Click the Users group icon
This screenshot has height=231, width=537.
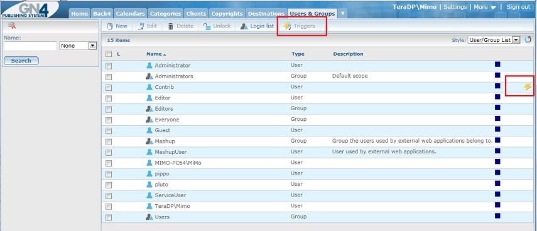pyautogui.click(x=149, y=217)
